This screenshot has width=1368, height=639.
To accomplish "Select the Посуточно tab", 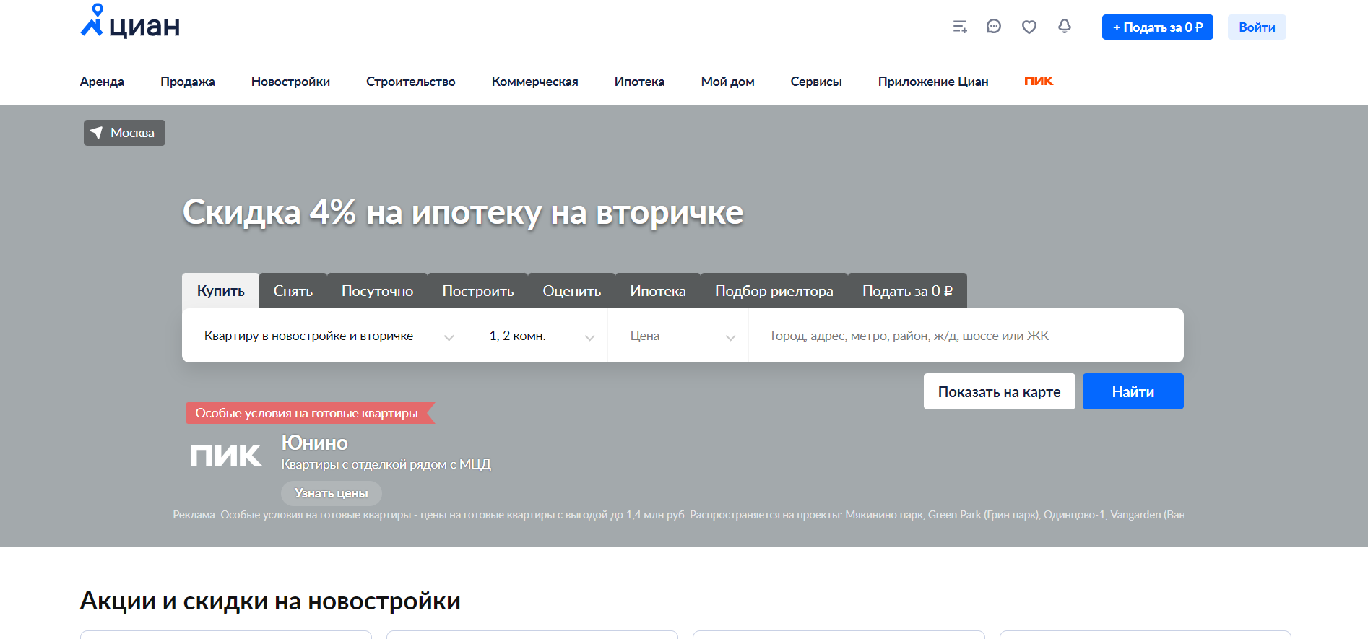I will tap(377, 291).
